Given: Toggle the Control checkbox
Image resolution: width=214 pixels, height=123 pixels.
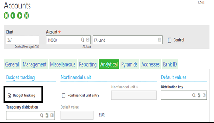Looking at the screenshot, I should tap(170, 40).
